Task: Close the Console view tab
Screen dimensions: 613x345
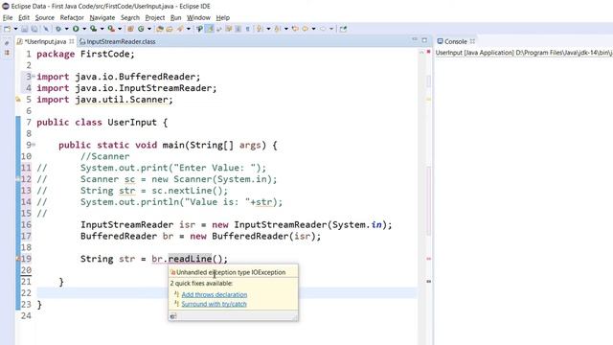Action: coord(472,41)
